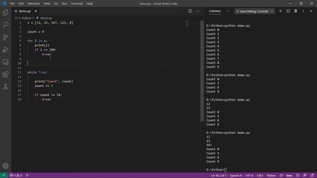Click the 'if i >= 100:' line
This screenshot has width=317, height=178.
[46, 49]
